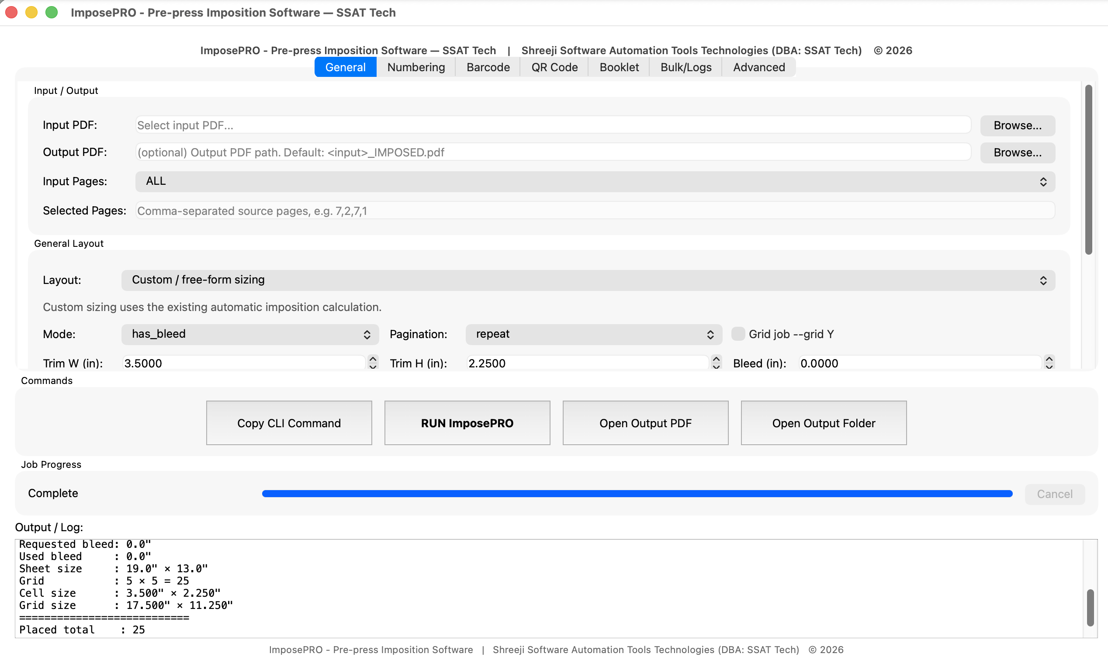Screen dimensions: 1108x664
Task: Open the Pagination dropdown set to repeat
Action: click(x=593, y=334)
